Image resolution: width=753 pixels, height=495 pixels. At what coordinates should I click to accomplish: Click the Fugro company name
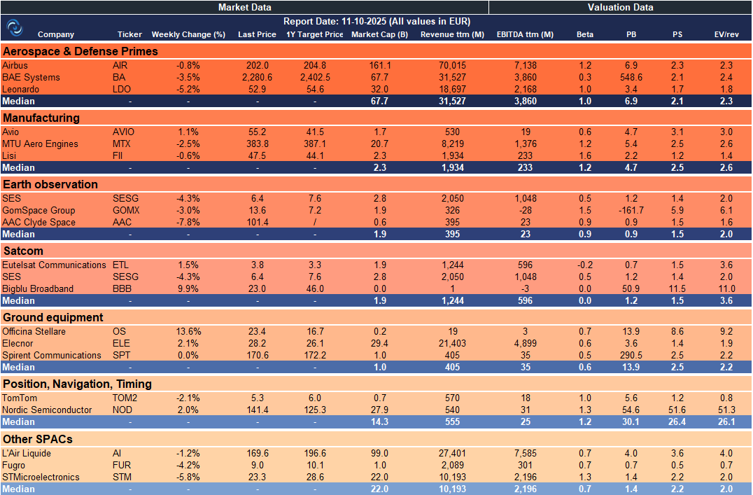(x=13, y=465)
